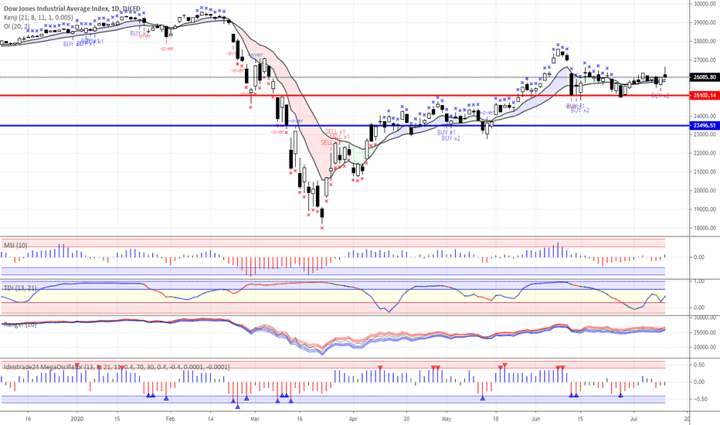The height and width of the screenshot is (425, 720).
Task: Select the Idnistrade24 MegaOscillator indicator label
Action: click(117, 367)
